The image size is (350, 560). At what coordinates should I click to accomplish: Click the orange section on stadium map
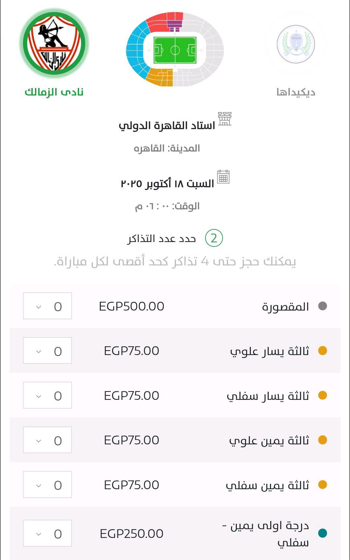click(x=159, y=77)
